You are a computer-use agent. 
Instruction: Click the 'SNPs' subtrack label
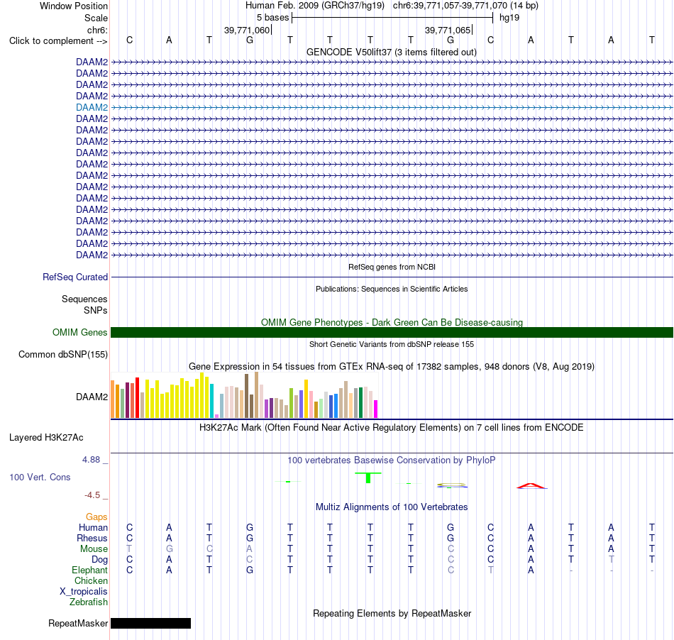(x=96, y=310)
